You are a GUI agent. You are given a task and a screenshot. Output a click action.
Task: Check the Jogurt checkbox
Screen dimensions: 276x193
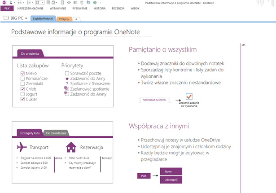pyautogui.click(x=22, y=94)
